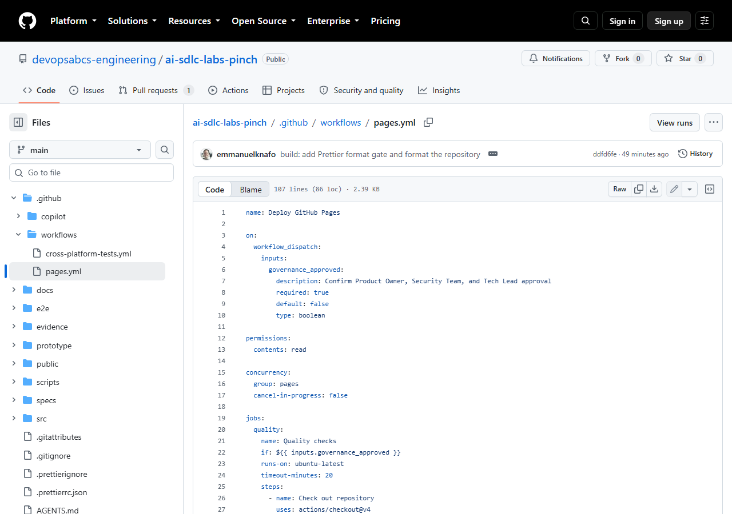The image size is (732, 514).
Task: Go to the Actions tab
Action: (x=228, y=90)
